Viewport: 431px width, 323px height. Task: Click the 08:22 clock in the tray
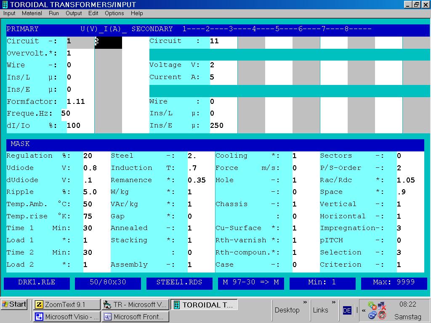pos(407,304)
